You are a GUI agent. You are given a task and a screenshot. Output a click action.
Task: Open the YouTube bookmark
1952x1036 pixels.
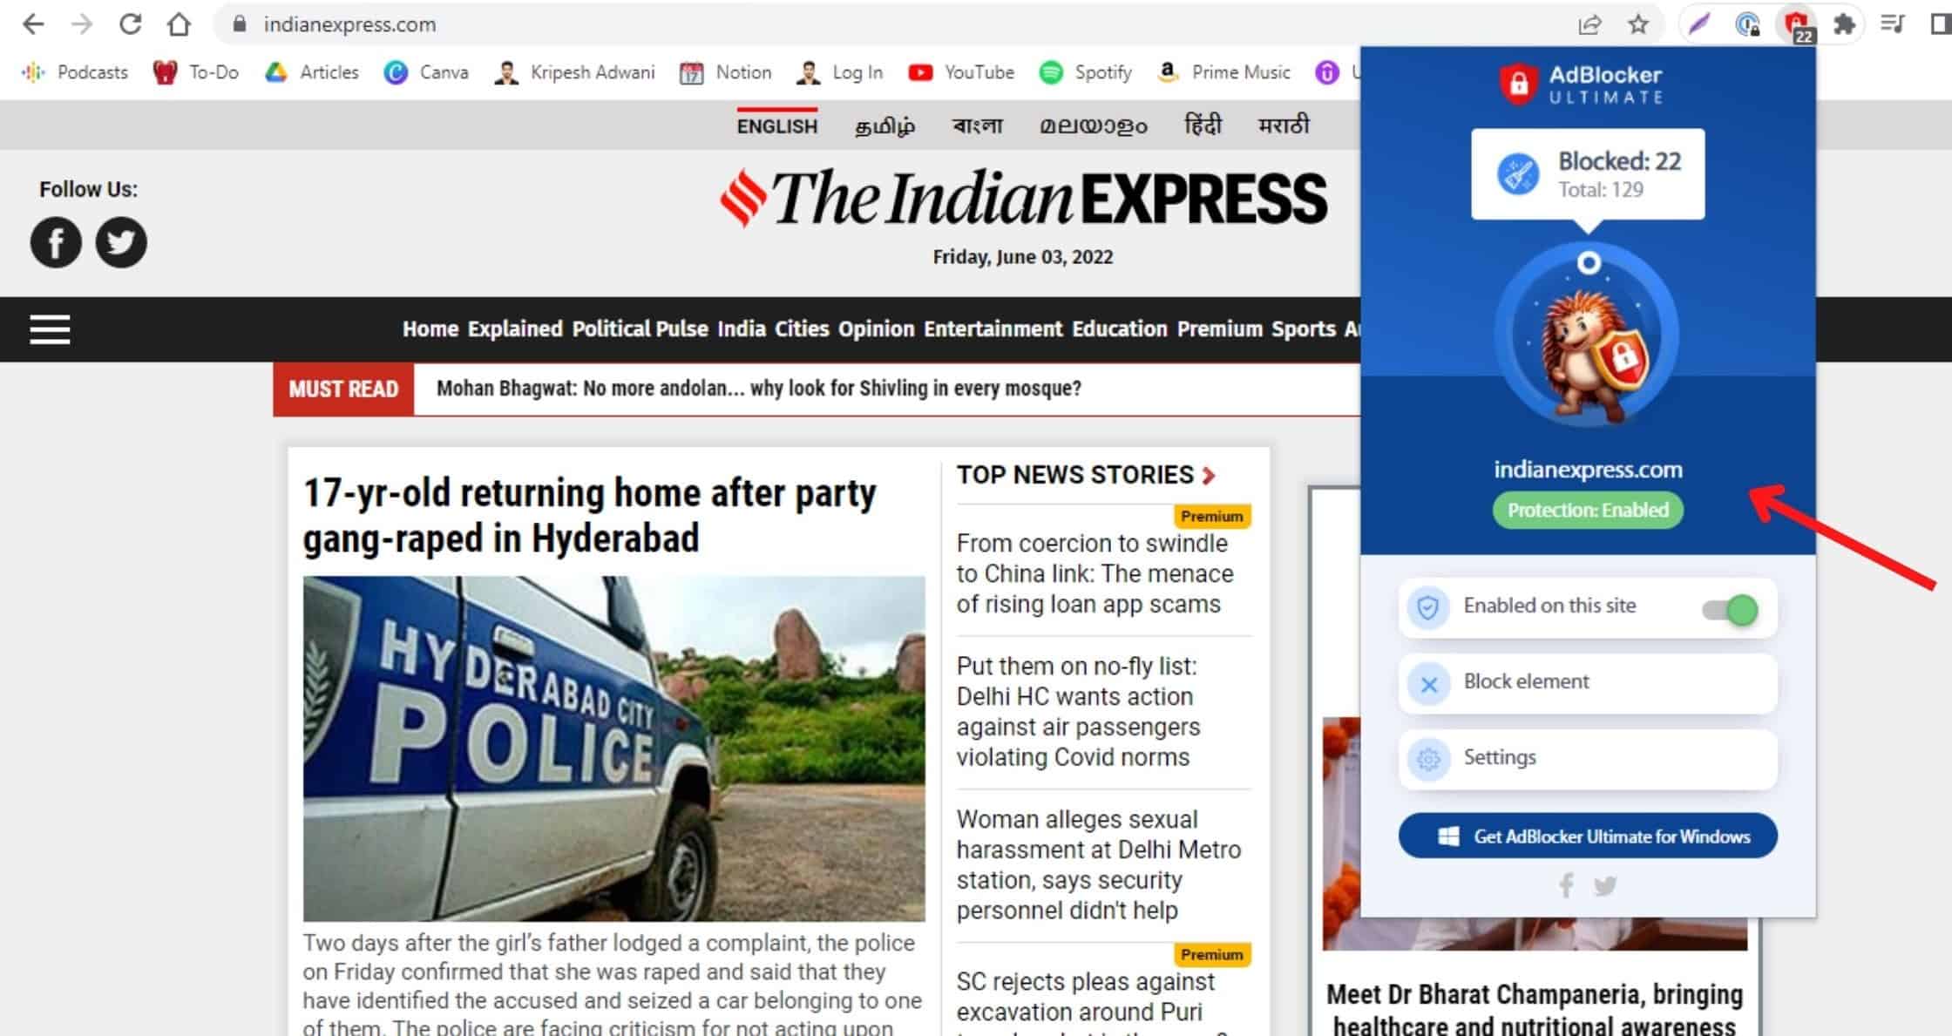pyautogui.click(x=961, y=72)
